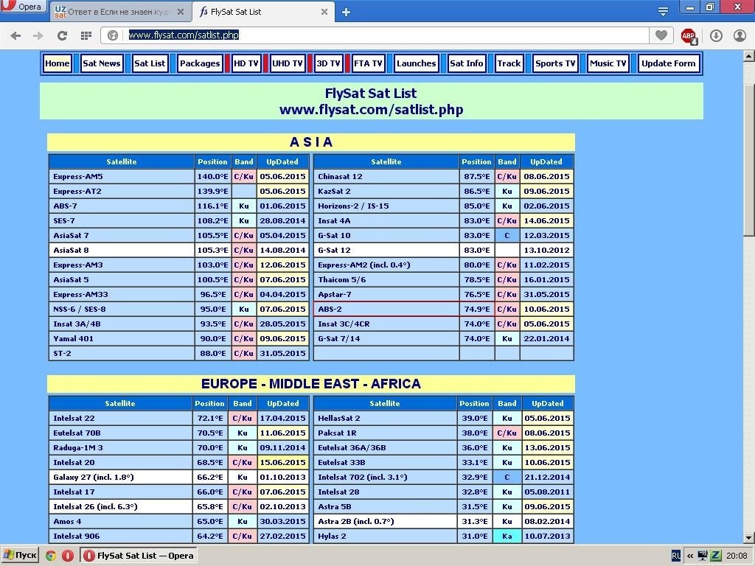
Task: Open the downloads arrow icon
Action: pyautogui.click(x=716, y=35)
